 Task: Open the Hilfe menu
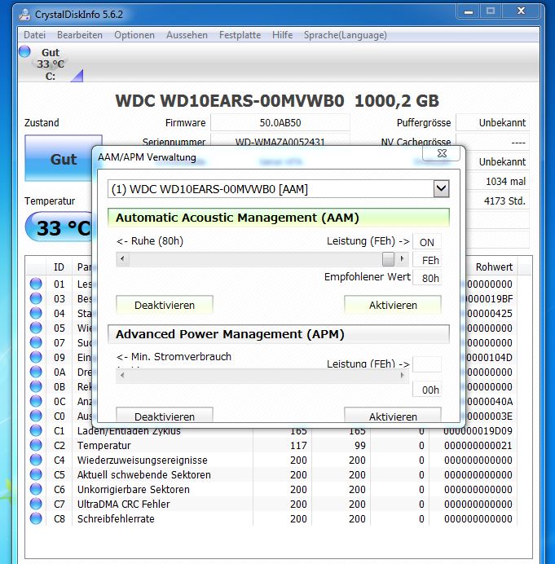point(282,35)
